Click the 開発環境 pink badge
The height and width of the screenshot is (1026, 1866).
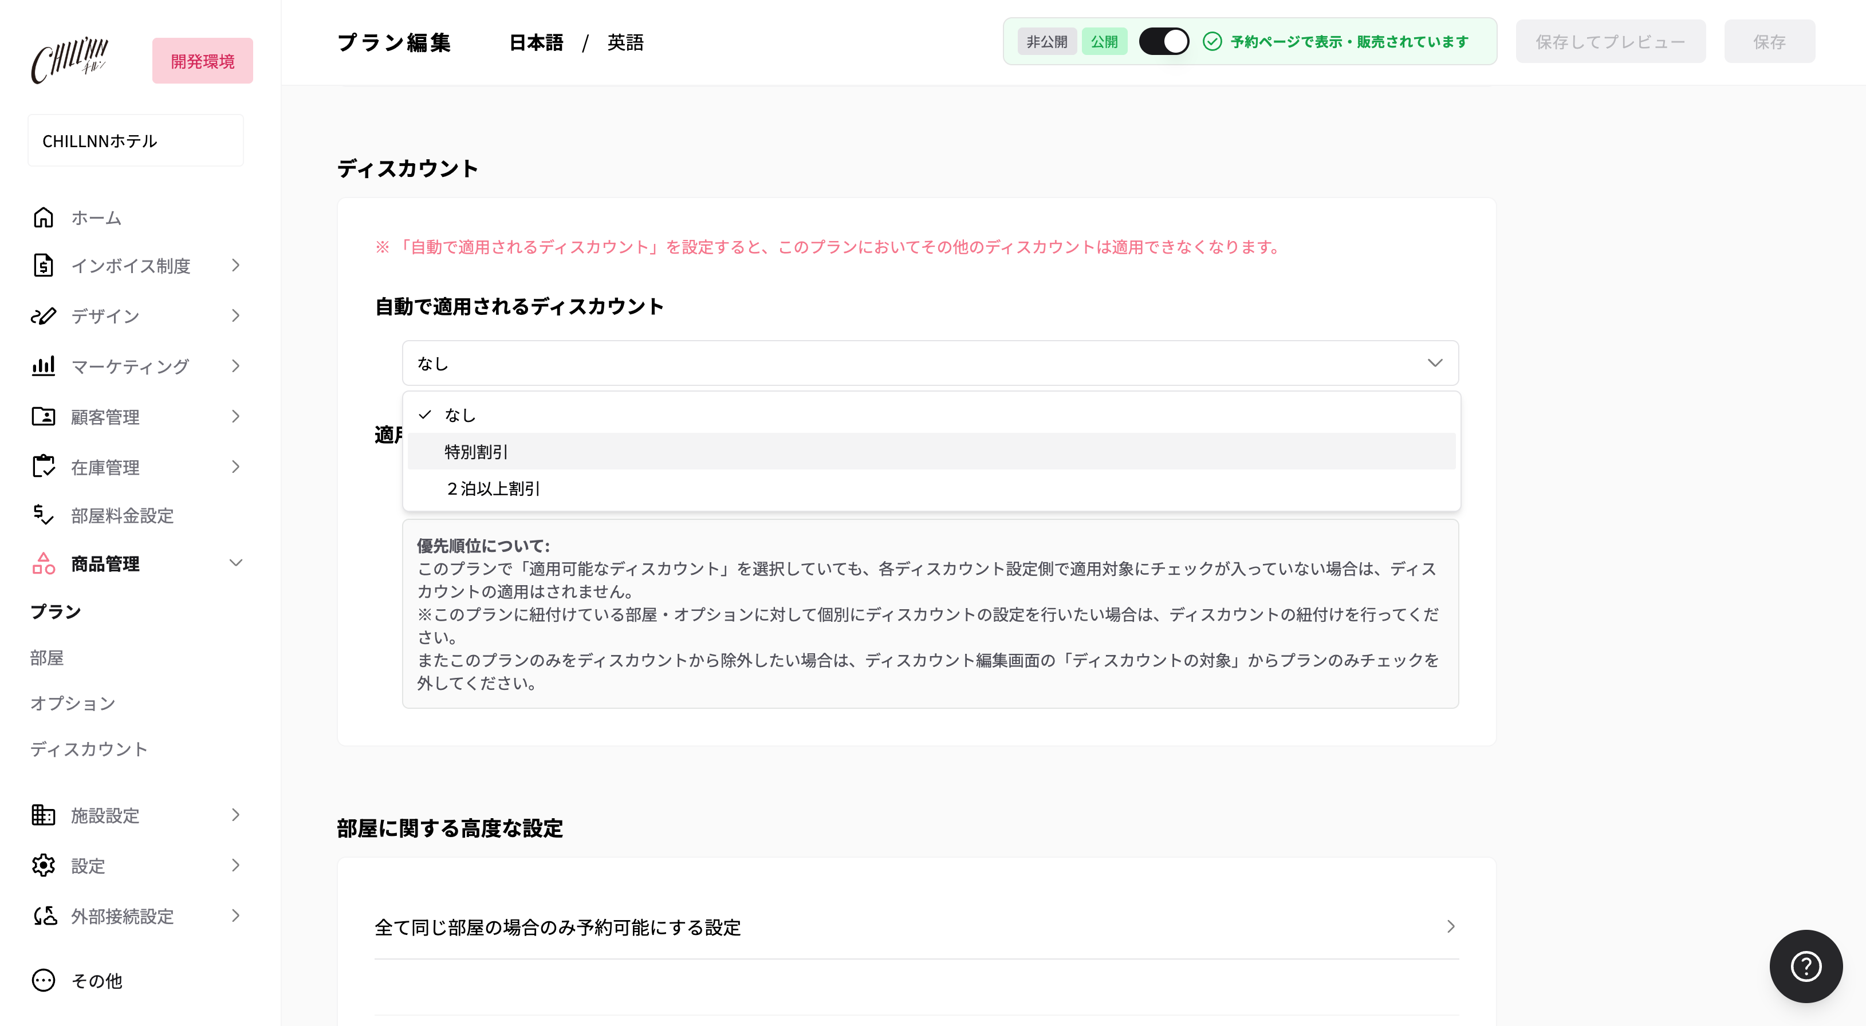[202, 61]
